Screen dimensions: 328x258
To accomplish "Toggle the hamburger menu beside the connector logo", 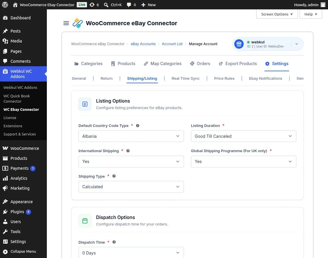I will click(x=66, y=23).
